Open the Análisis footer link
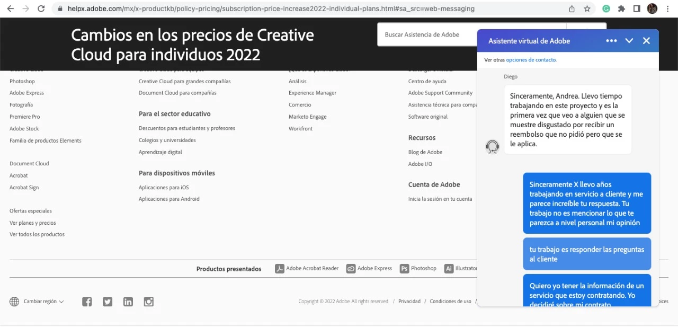Viewport: 678px width, 327px height. click(297, 81)
